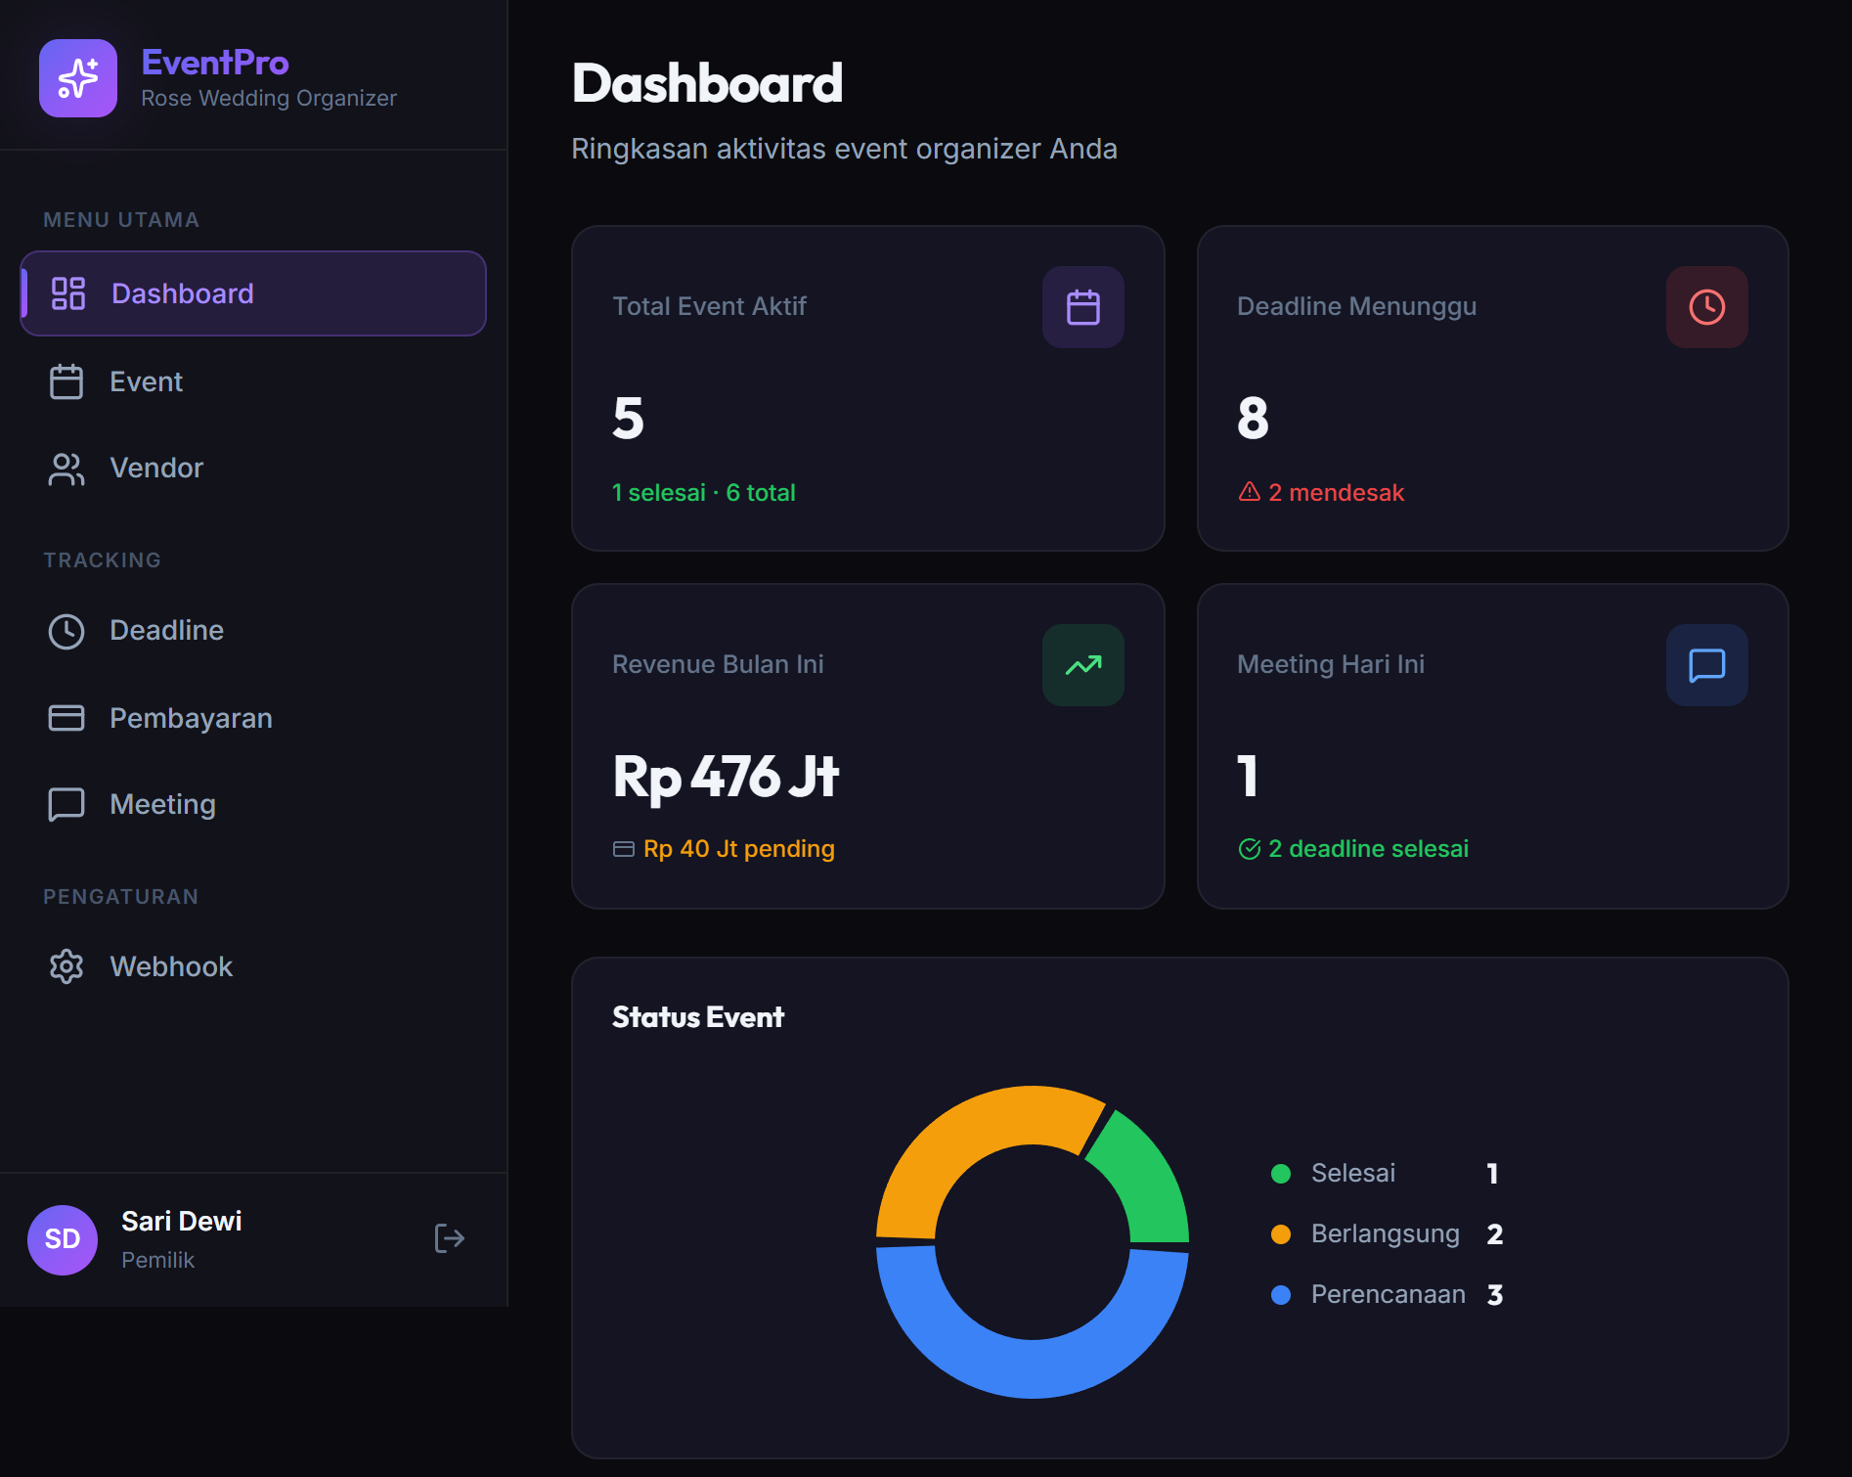
Task: Click the Sari Dewi profile name
Action: click(x=182, y=1221)
